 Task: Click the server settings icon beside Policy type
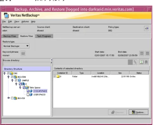(147, 28)
